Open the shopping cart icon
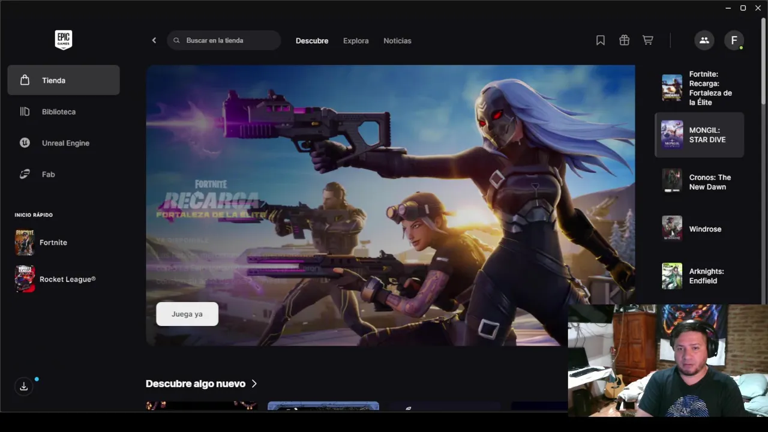The image size is (768, 432). coord(648,40)
